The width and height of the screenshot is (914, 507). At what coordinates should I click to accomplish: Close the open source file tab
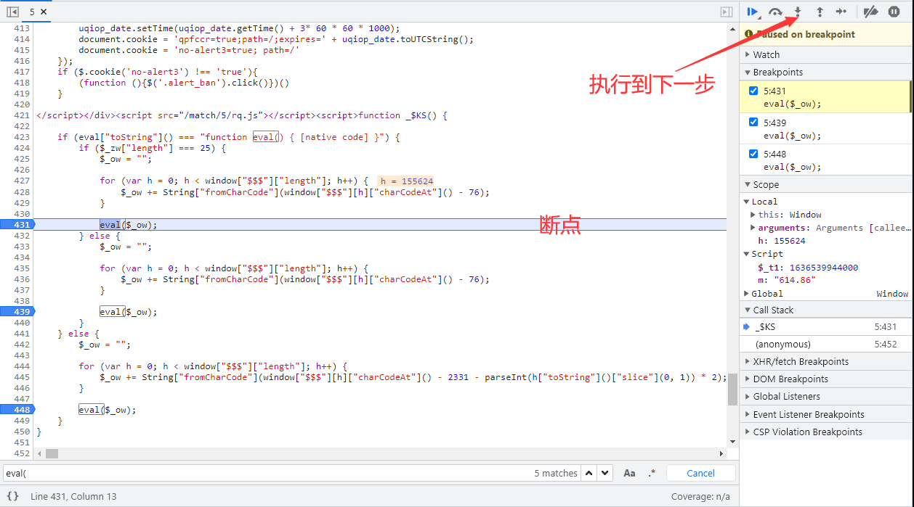tap(44, 12)
